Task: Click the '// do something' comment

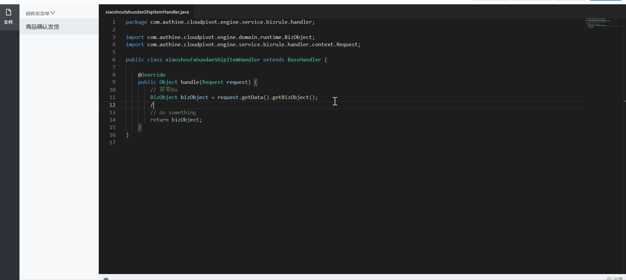Action: (173, 113)
